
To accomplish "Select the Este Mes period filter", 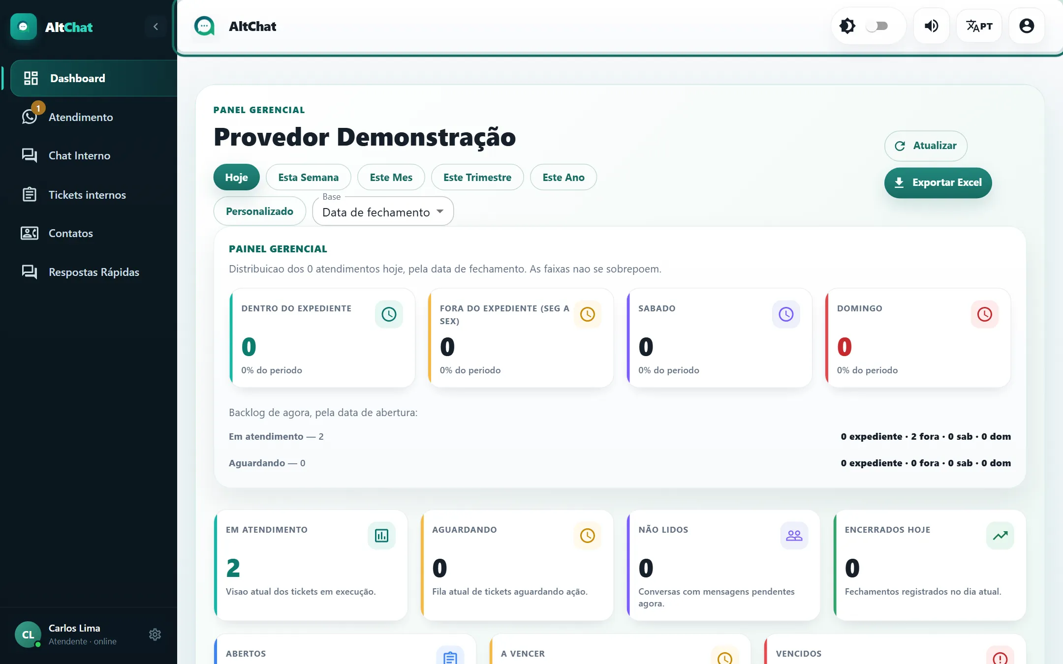I will pyautogui.click(x=391, y=177).
